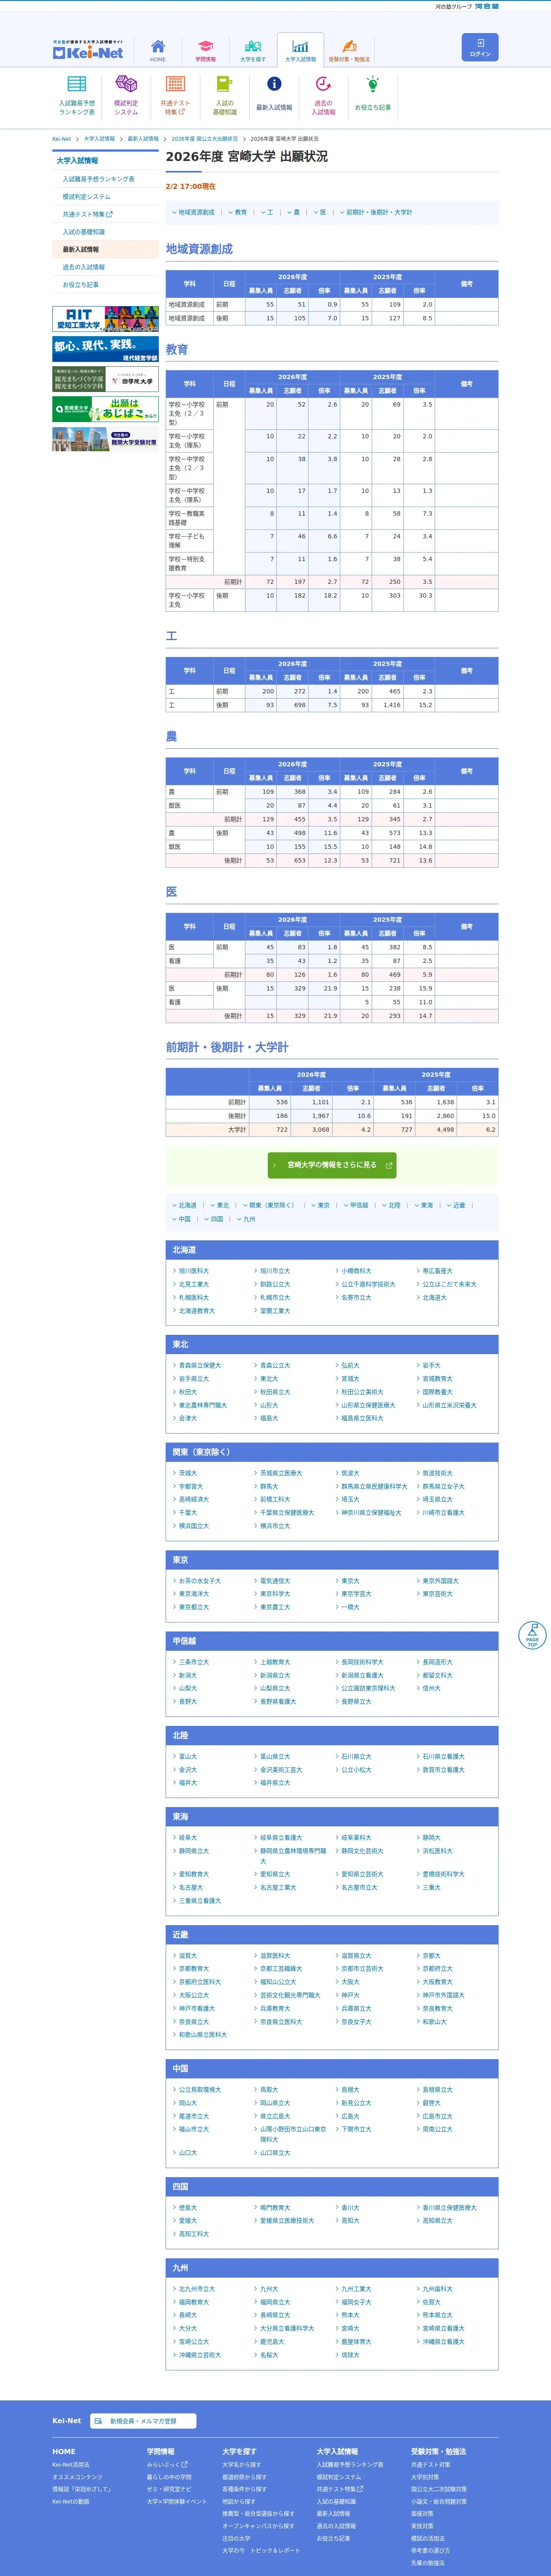Viewport: 551px width, 2576px height.
Task: Open 受験対策・勉強法 pencil icon
Action: point(349,50)
